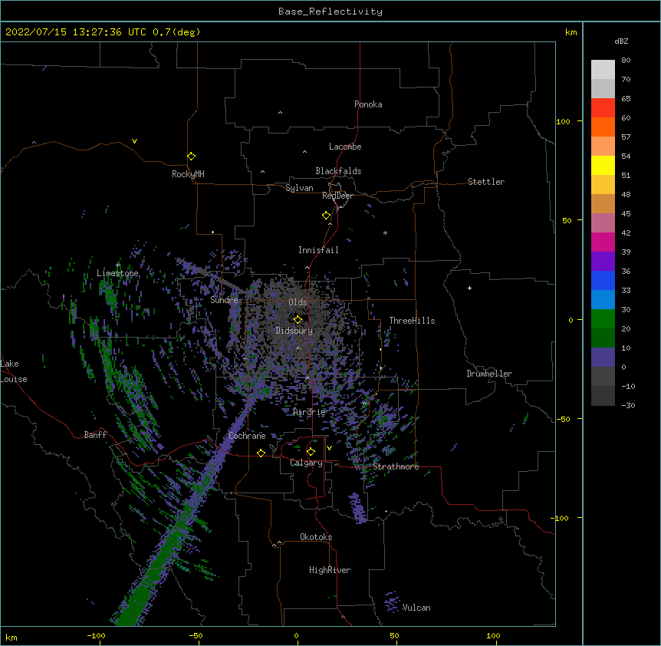The height and width of the screenshot is (646, 661).
Task: Select the violet 39-36 dBZ legend swatch
Action: click(603, 262)
